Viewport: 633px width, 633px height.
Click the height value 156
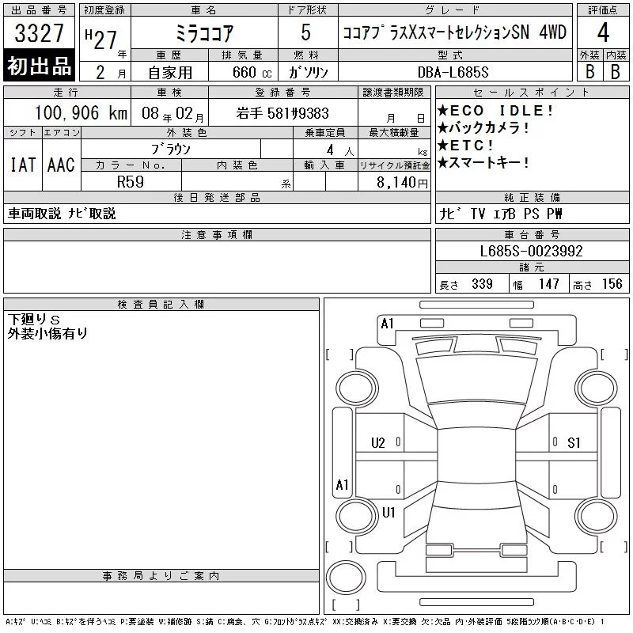612,284
